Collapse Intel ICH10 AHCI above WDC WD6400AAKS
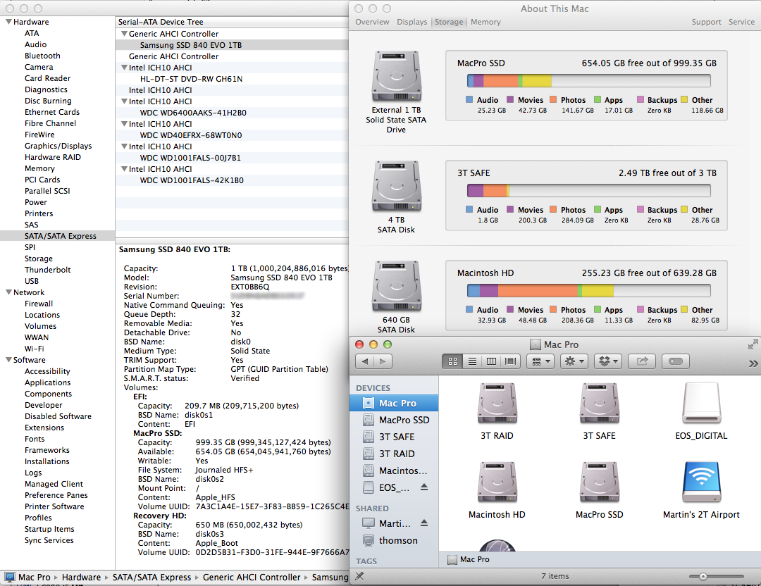This screenshot has width=761, height=586. pyautogui.click(x=124, y=101)
